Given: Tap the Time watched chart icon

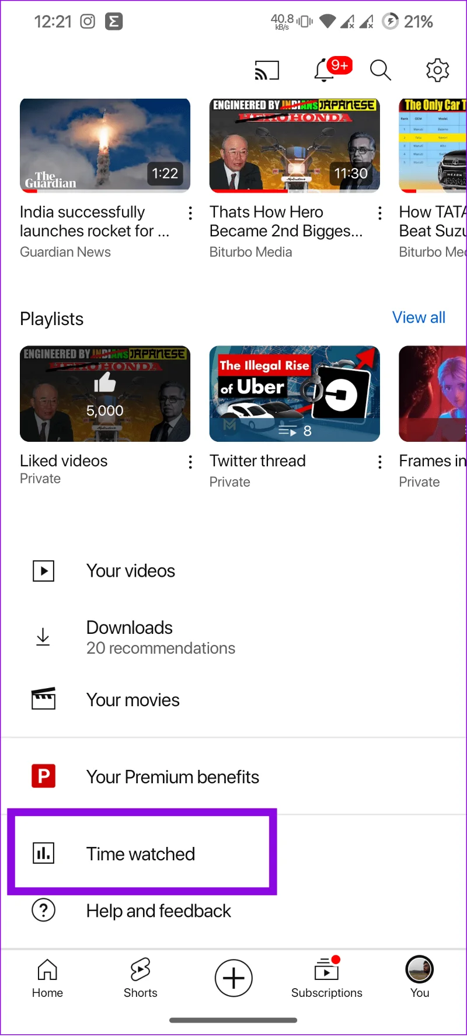Looking at the screenshot, I should click(x=43, y=853).
